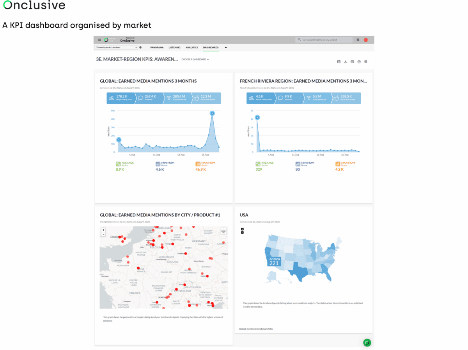Click the download dashboard icon

tap(345, 61)
